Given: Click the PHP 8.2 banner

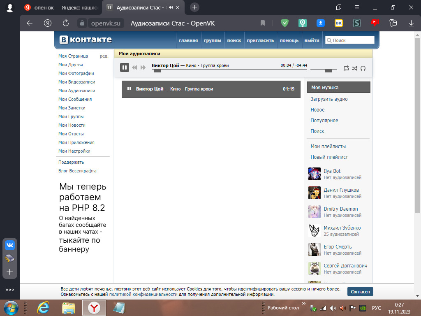Looking at the screenshot, I should point(83,218).
